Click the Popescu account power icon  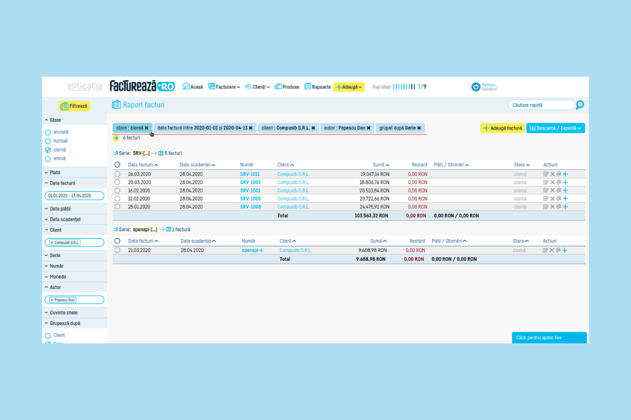[475, 87]
